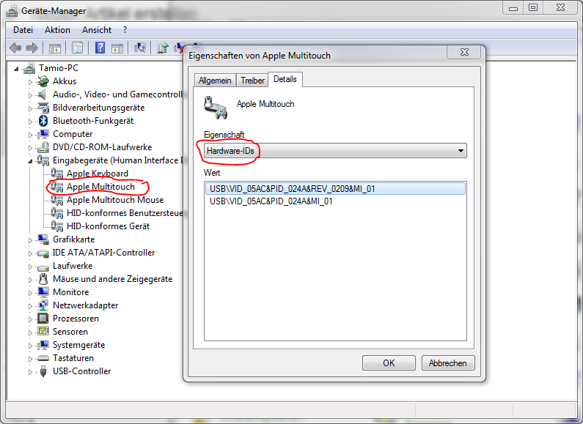The height and width of the screenshot is (424, 583).
Task: Switch to the Treiber tab
Action: tap(252, 81)
